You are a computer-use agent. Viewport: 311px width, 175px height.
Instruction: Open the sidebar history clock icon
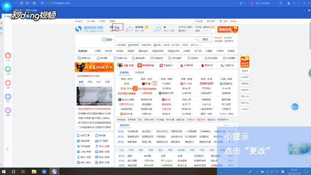(x=2, y=34)
